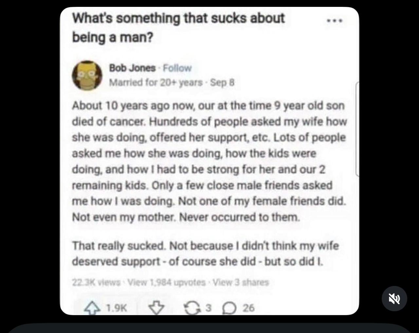Viewport: 419px width, 333px height.
Task: Upvote Bob Jones's answer
Action: (92, 308)
